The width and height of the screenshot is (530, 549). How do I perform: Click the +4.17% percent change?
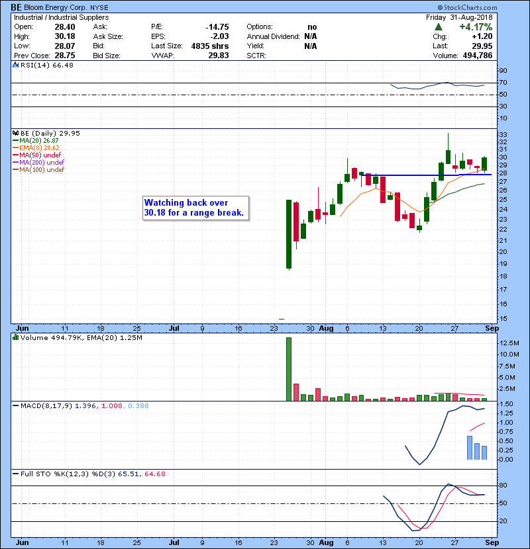[x=476, y=27]
